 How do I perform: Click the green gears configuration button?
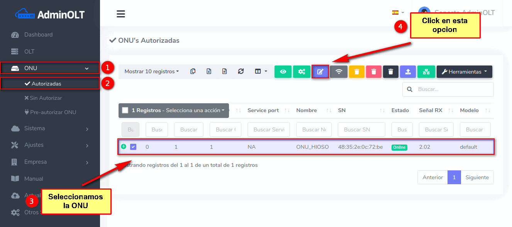point(302,72)
